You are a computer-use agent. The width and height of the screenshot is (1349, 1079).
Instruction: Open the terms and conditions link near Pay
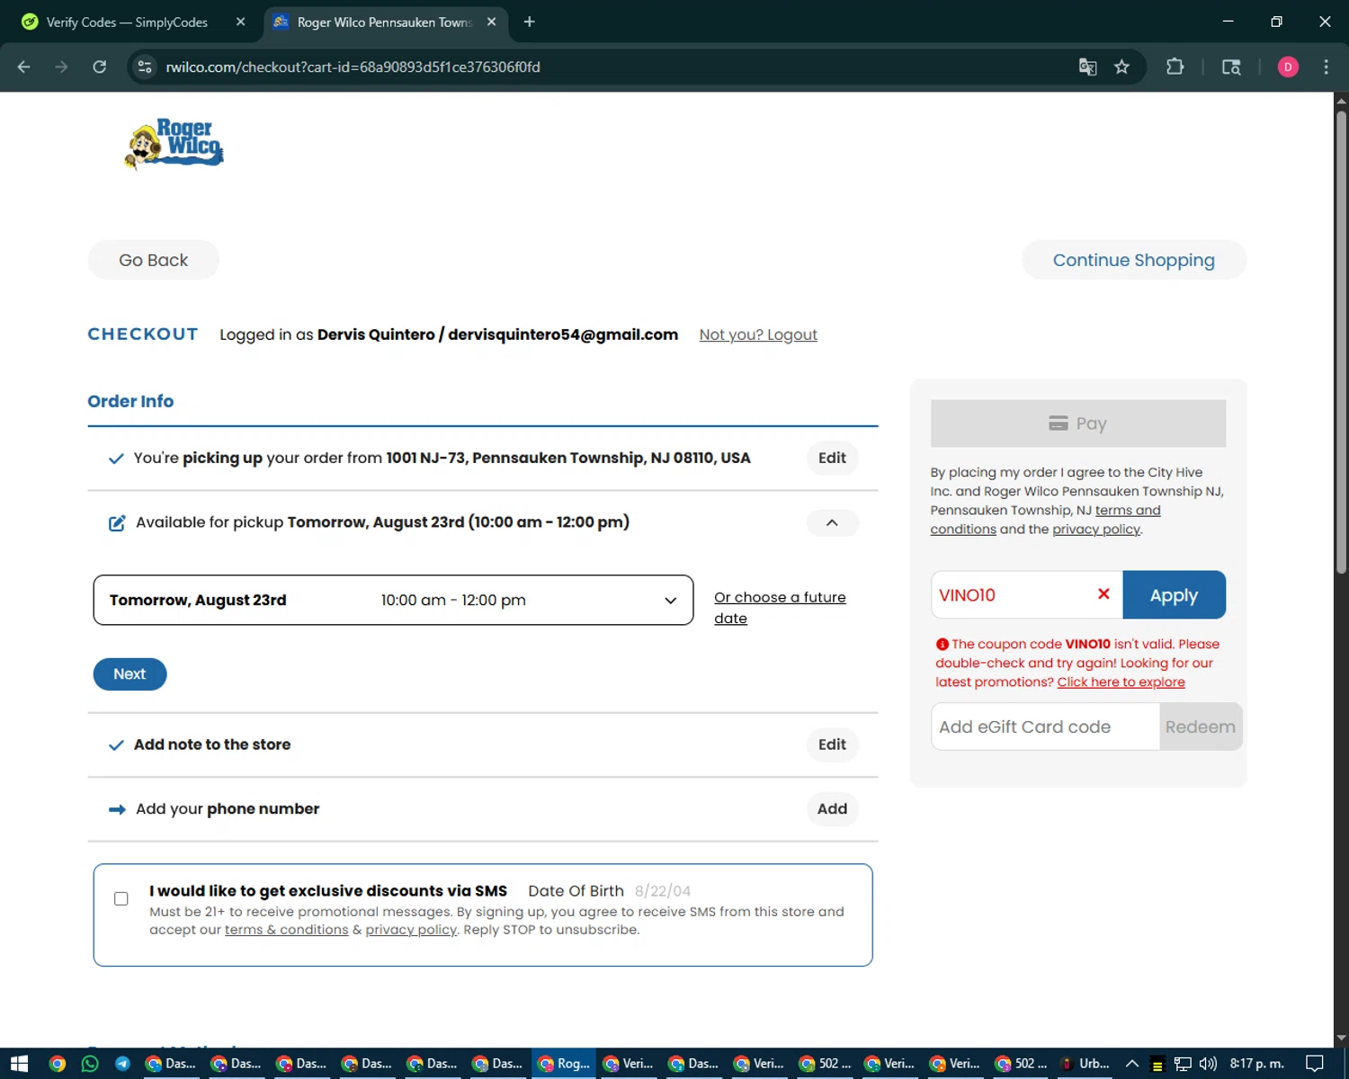[x=1046, y=520]
